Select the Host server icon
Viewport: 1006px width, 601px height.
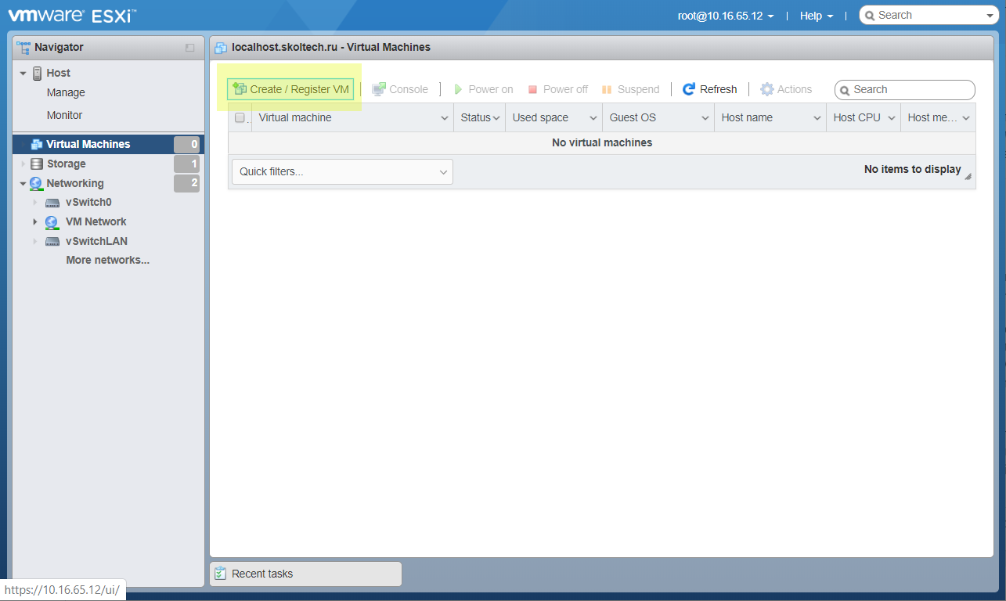click(38, 73)
